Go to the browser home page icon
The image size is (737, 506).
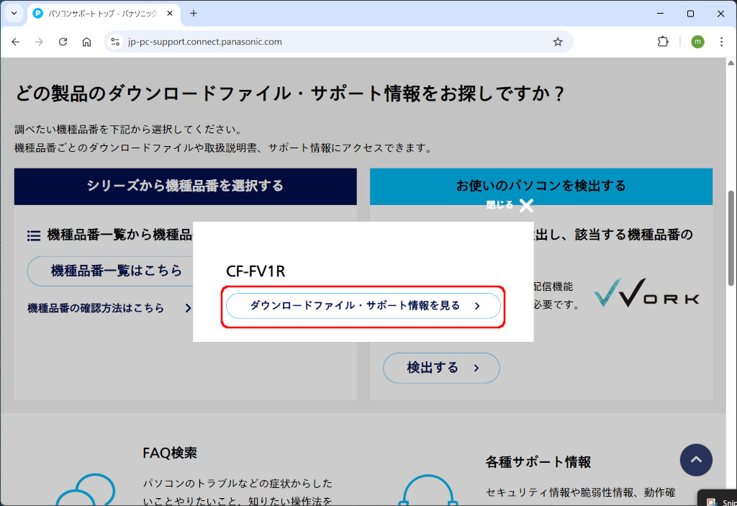coord(86,42)
